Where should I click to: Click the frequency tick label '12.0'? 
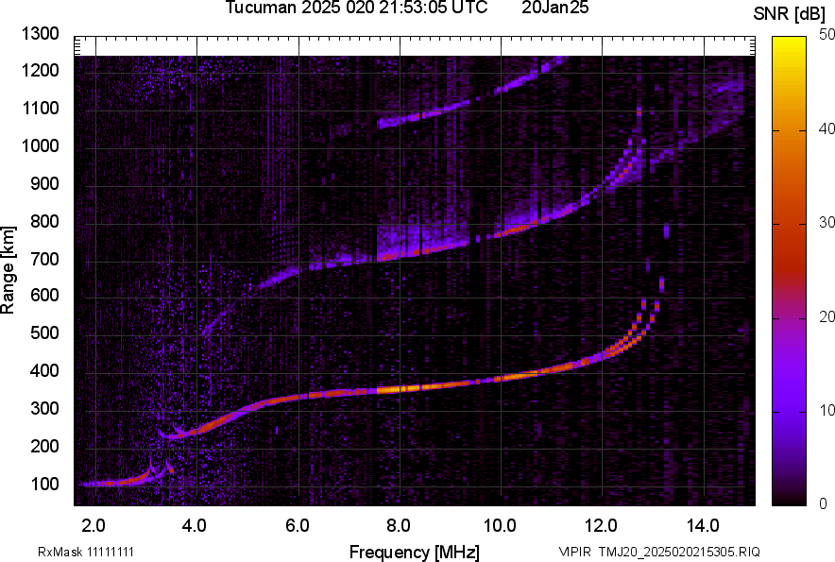click(602, 526)
